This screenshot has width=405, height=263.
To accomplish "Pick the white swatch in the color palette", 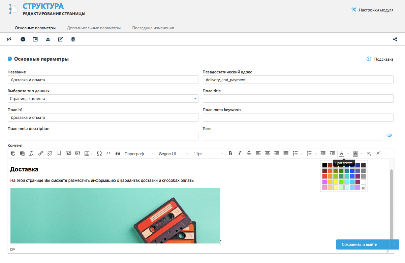I will [x=363, y=182].
